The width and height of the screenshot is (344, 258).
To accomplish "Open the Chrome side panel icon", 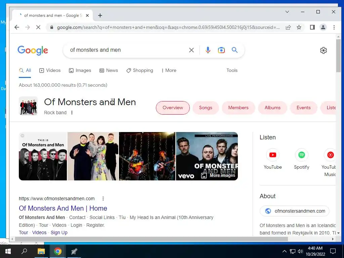I will click(x=312, y=27).
